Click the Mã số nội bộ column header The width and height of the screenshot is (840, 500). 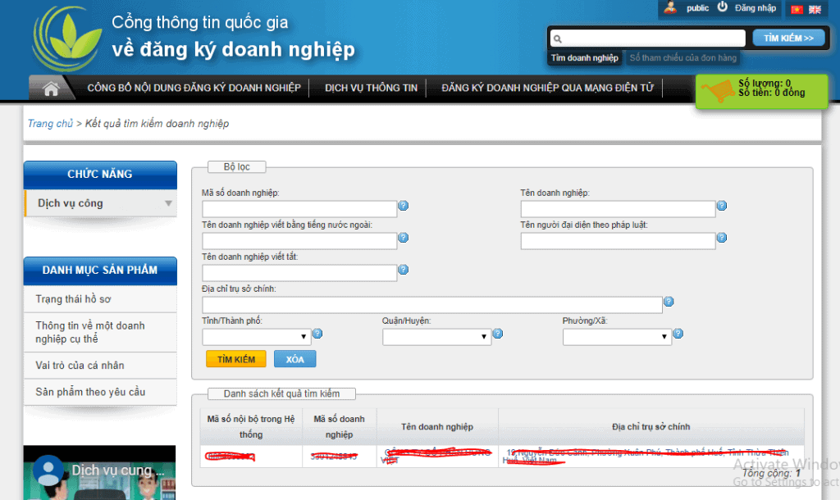tap(251, 427)
